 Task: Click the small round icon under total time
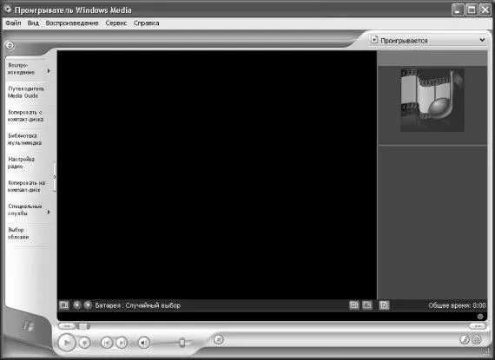(x=480, y=316)
